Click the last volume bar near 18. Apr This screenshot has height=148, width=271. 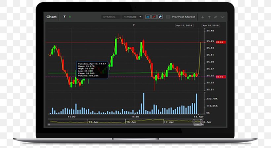click(197, 104)
